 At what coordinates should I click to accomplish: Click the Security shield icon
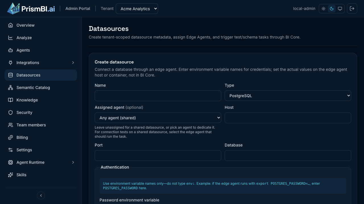coord(11,112)
